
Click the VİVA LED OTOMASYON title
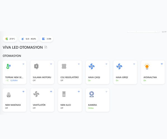pyautogui.click(x=23, y=47)
